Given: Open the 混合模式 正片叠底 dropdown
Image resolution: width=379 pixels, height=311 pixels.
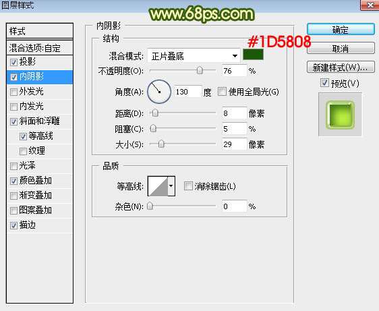Looking at the screenshot, I should click(194, 56).
